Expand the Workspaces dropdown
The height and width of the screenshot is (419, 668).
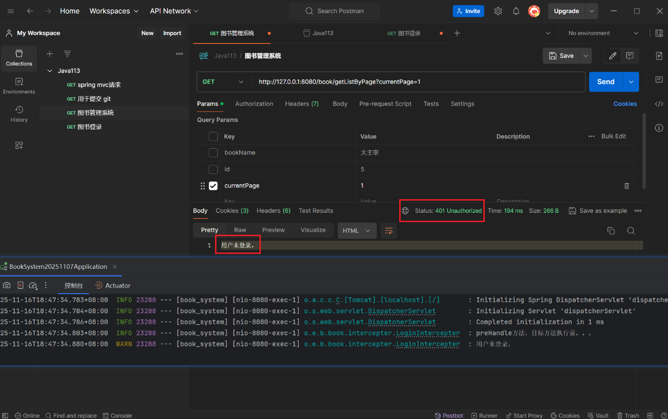(x=114, y=11)
